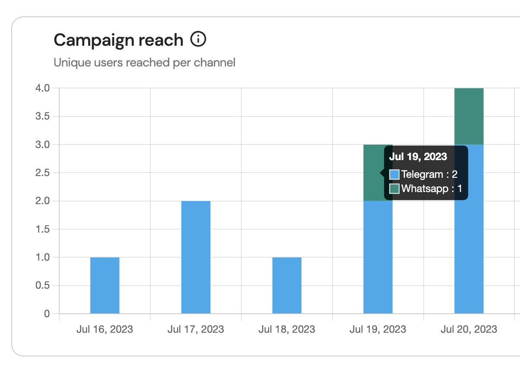Select the green Whatsapp swatch in the tooltip
This screenshot has height=372, width=520.
394,189
